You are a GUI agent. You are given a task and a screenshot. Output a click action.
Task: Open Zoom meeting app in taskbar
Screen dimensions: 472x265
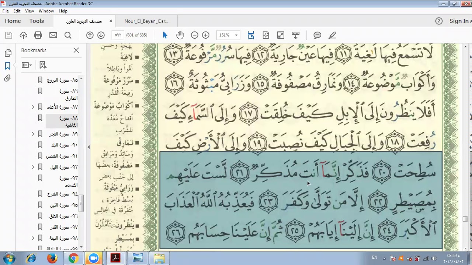pyautogui.click(x=94, y=258)
